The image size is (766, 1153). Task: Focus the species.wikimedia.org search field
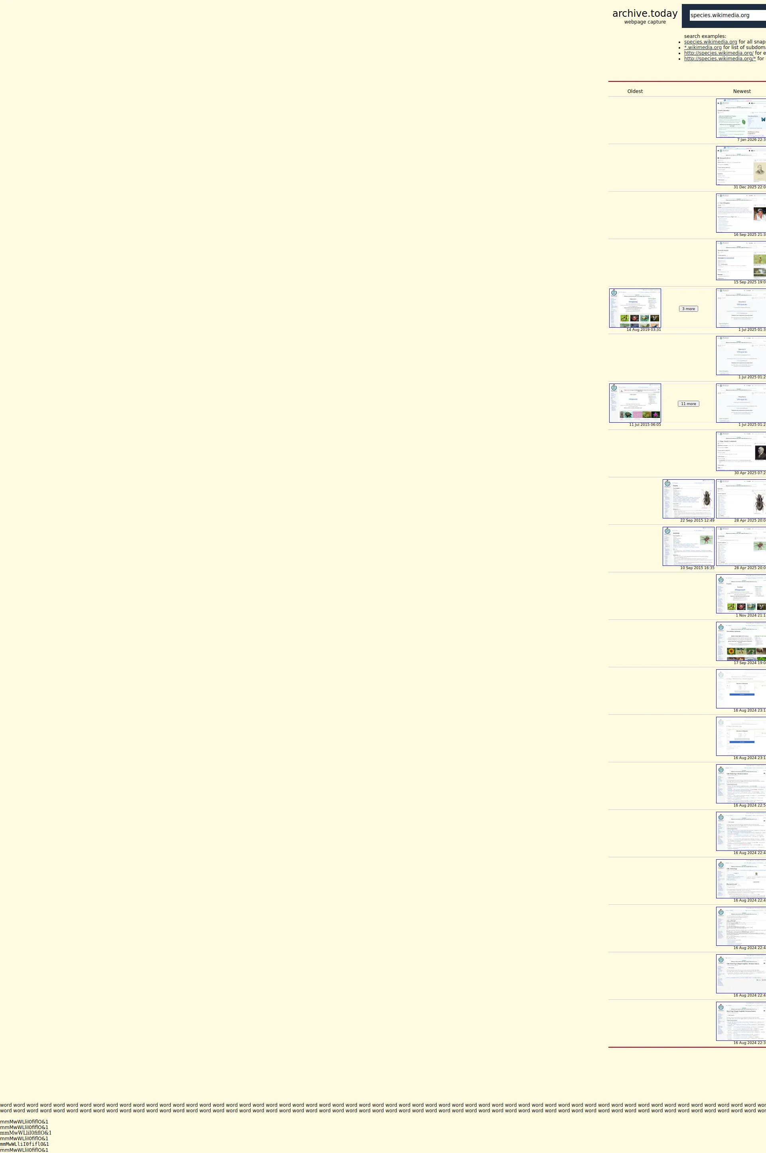click(727, 15)
